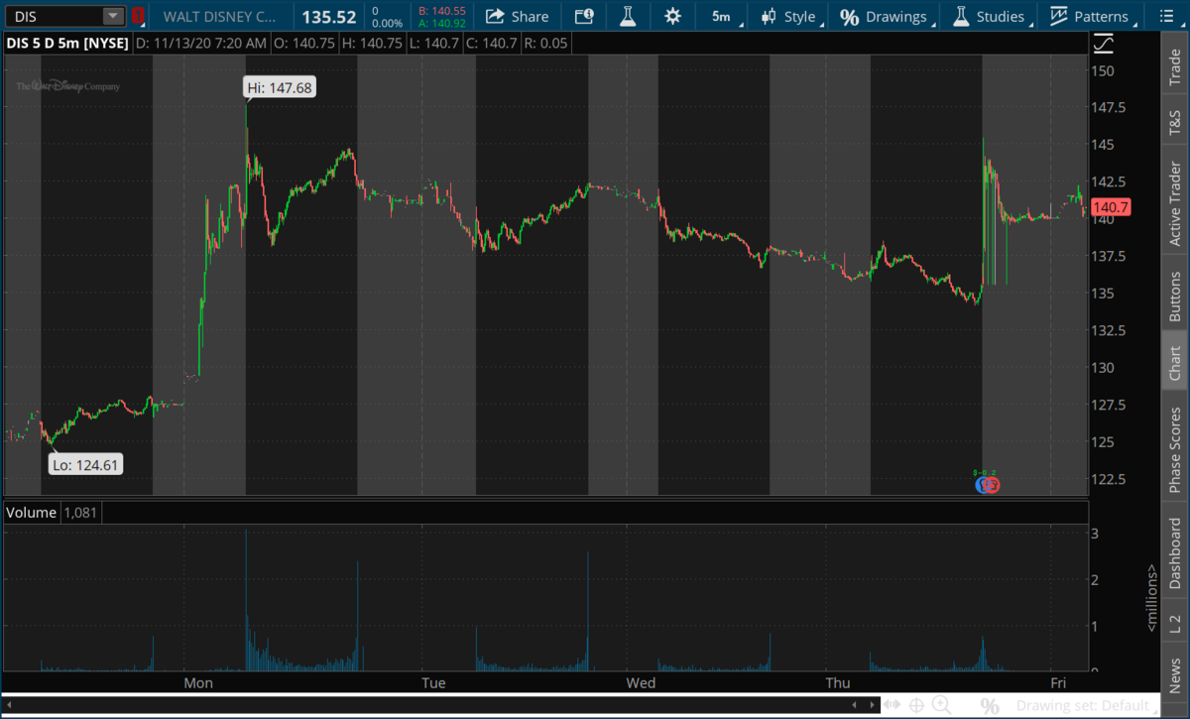Open the Active Trader side tab

(1175, 202)
